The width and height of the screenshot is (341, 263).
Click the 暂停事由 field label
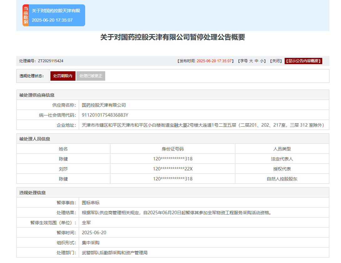66,203
